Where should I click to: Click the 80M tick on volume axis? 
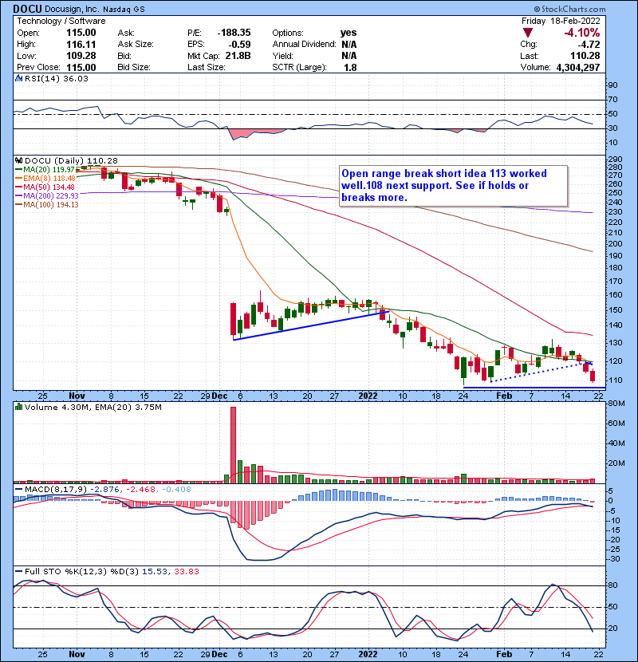point(616,404)
